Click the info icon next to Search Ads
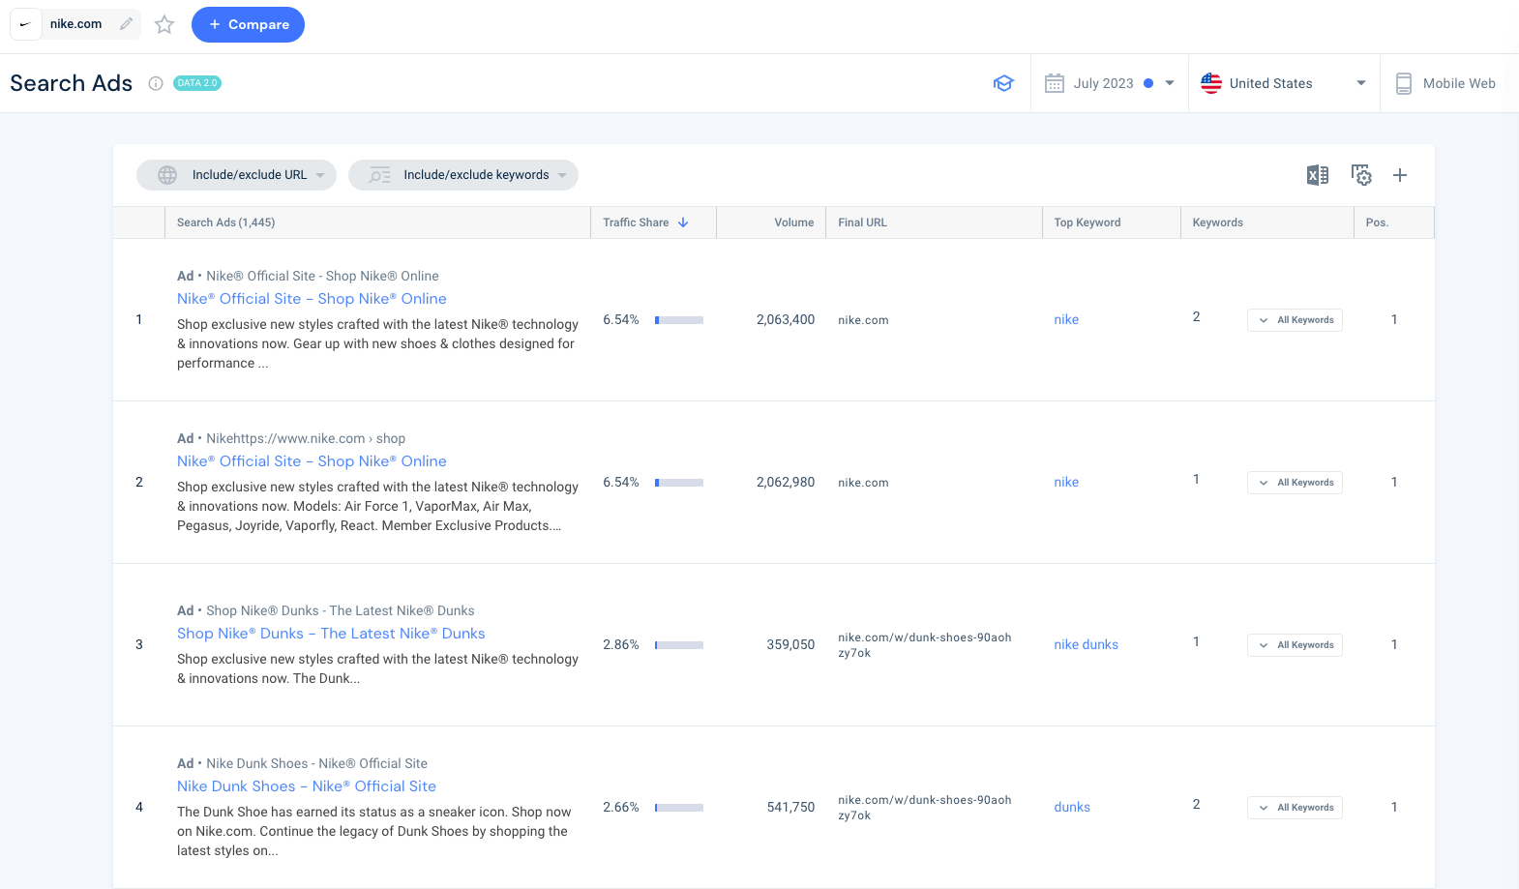The width and height of the screenshot is (1519, 889). (x=155, y=83)
